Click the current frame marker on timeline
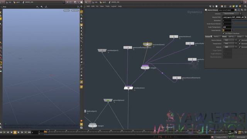 coord(48,131)
